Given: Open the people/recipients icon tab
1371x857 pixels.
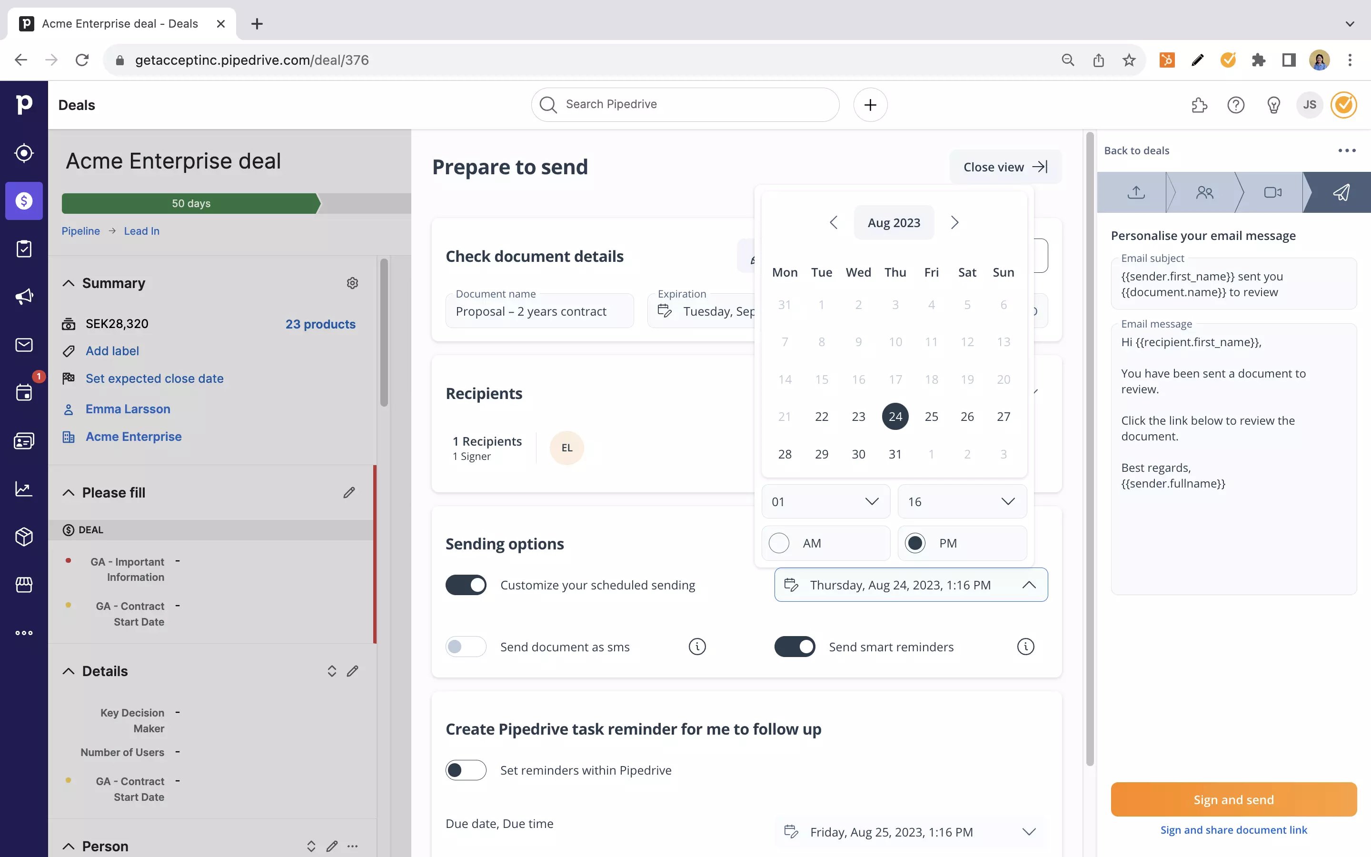Looking at the screenshot, I should 1204,192.
